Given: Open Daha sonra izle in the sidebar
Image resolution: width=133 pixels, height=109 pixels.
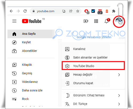Looking at the screenshot, I should click(x=31, y=90).
